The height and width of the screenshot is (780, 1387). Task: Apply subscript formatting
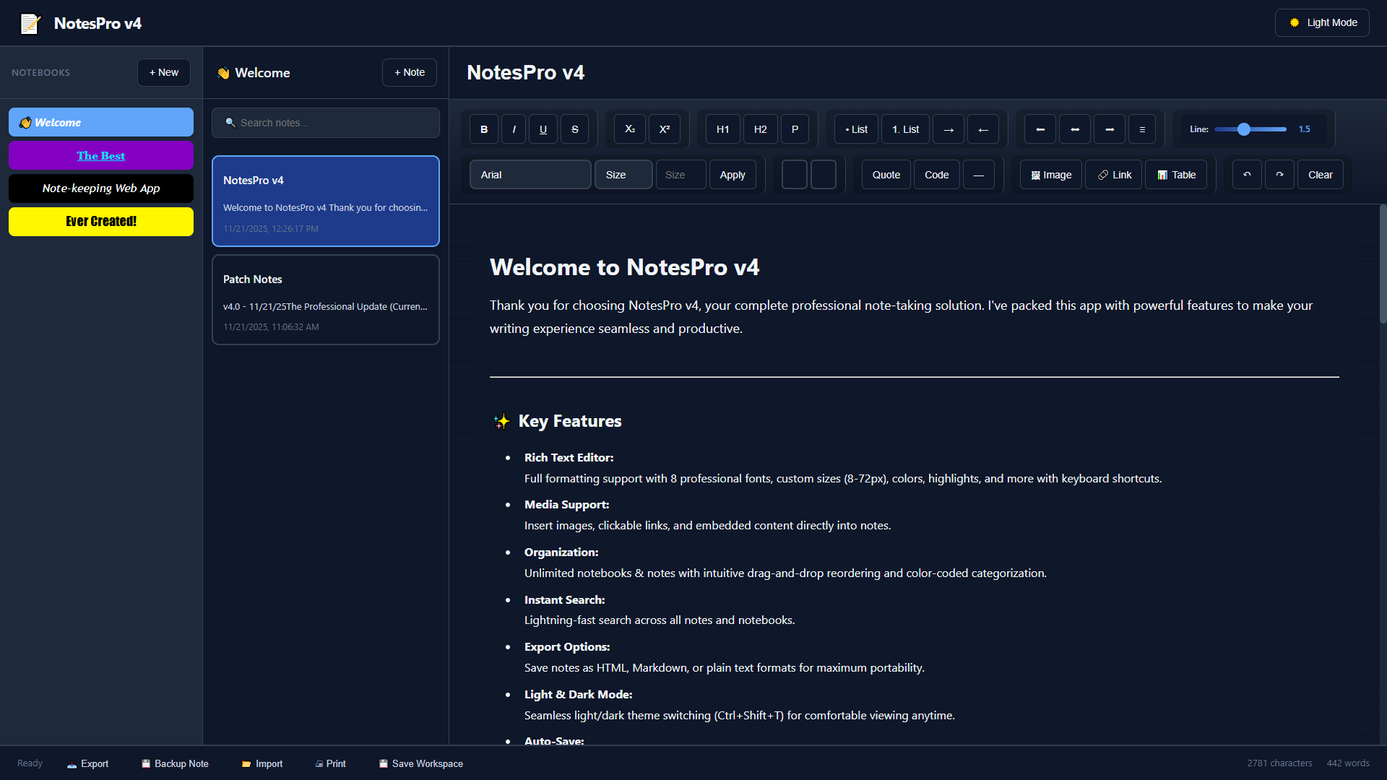(629, 129)
